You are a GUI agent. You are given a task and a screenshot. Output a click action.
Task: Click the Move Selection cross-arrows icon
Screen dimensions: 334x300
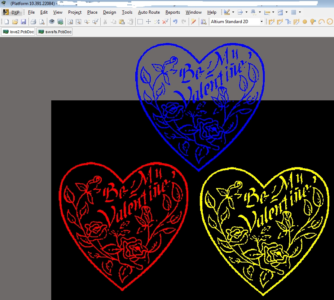tap(149, 22)
